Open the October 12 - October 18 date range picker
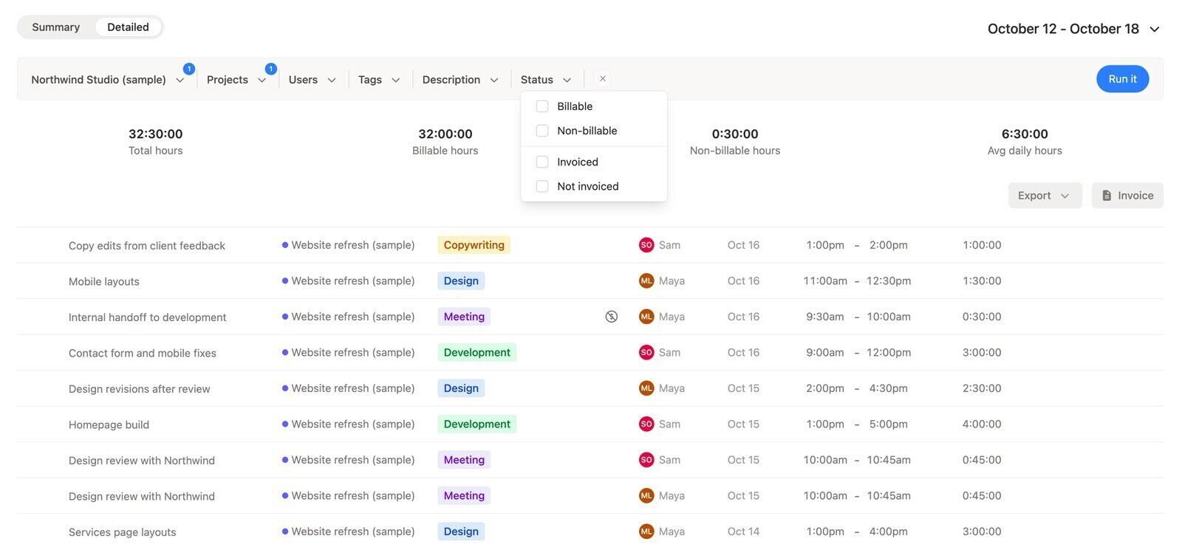Screen dimensions: 1182x547 point(1073,29)
